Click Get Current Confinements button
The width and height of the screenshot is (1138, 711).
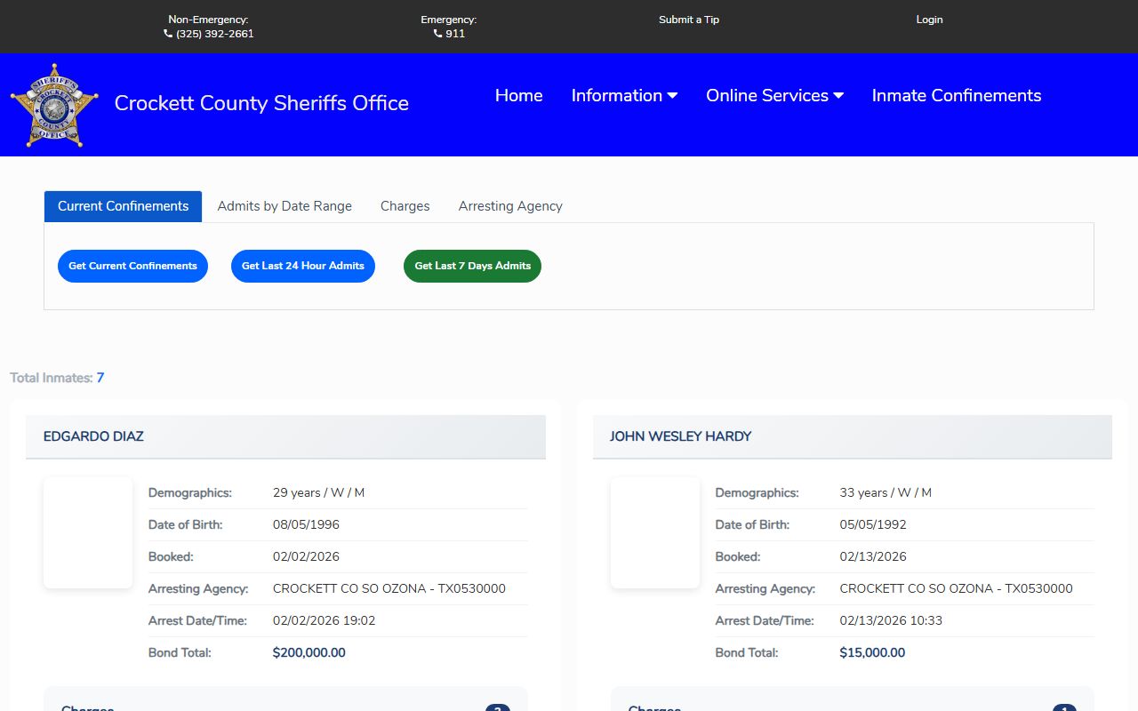point(132,266)
